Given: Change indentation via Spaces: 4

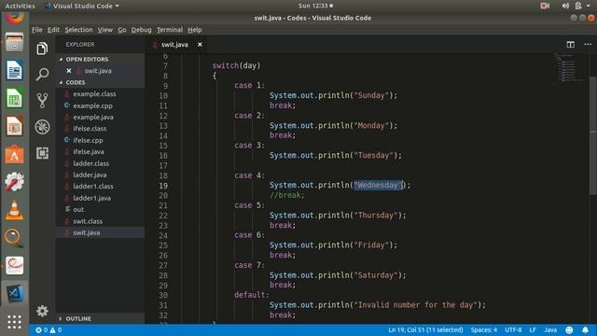Looking at the screenshot, I should pos(483,329).
